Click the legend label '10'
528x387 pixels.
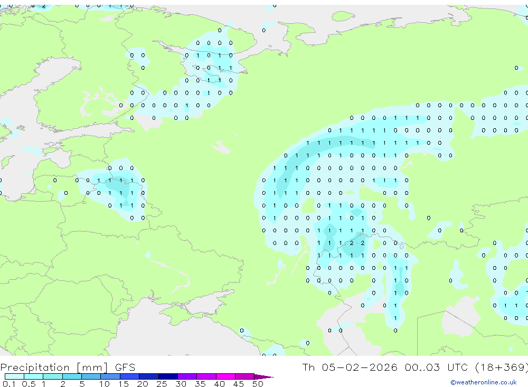point(104,384)
